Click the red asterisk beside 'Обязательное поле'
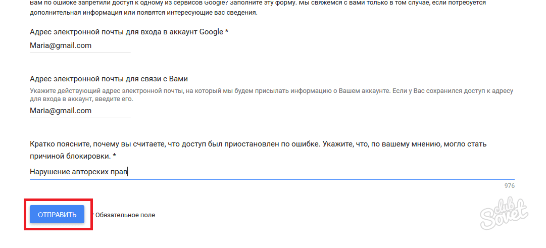 coord(93,214)
